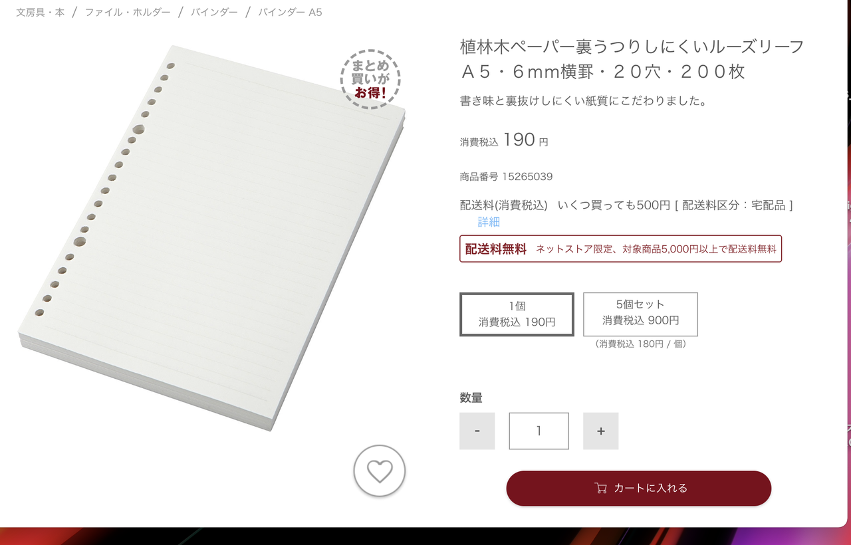The height and width of the screenshot is (545, 851).
Task: Click the cart icon in カートに入れる button
Action: click(600, 488)
